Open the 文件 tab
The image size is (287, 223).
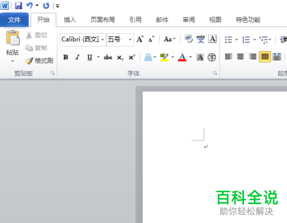[14, 19]
